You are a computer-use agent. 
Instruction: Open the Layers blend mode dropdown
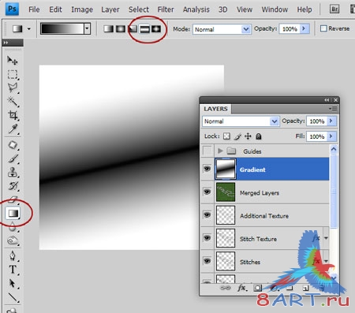[x=241, y=121]
